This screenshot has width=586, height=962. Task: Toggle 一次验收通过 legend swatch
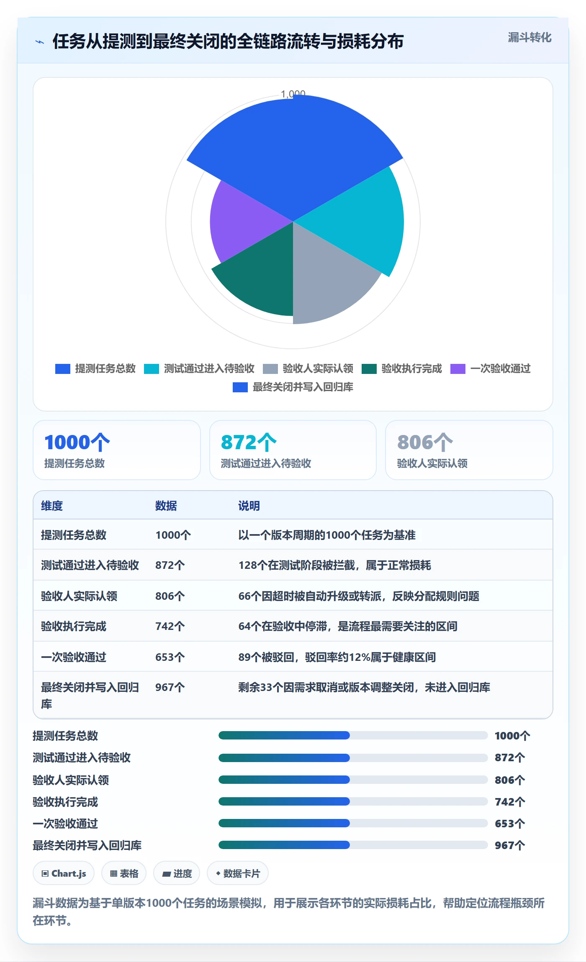pyautogui.click(x=457, y=368)
